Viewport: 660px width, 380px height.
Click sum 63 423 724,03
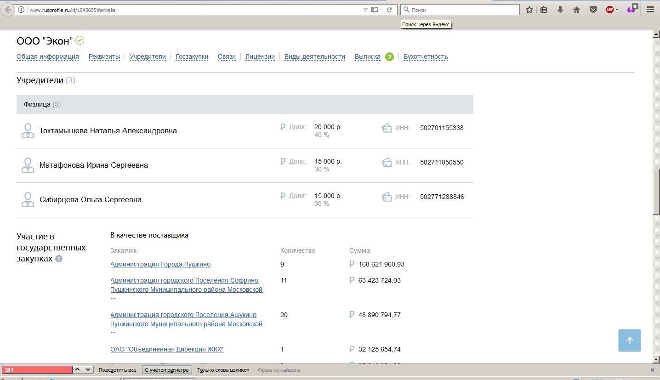click(x=380, y=280)
